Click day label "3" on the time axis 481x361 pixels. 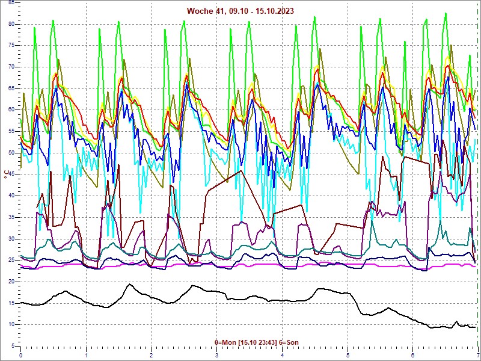[x=217, y=356]
